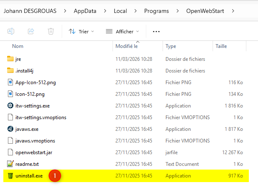
Task: Select the App-Icon-512.png file icon
Action: click(10, 82)
